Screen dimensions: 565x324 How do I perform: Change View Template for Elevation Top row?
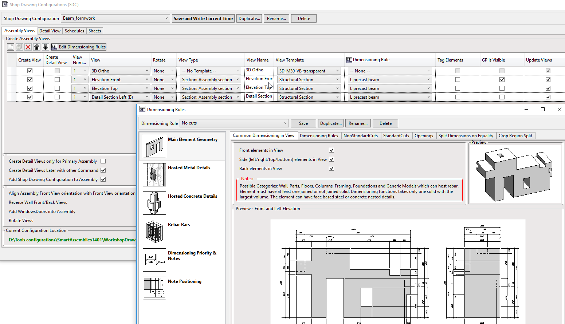click(338, 88)
